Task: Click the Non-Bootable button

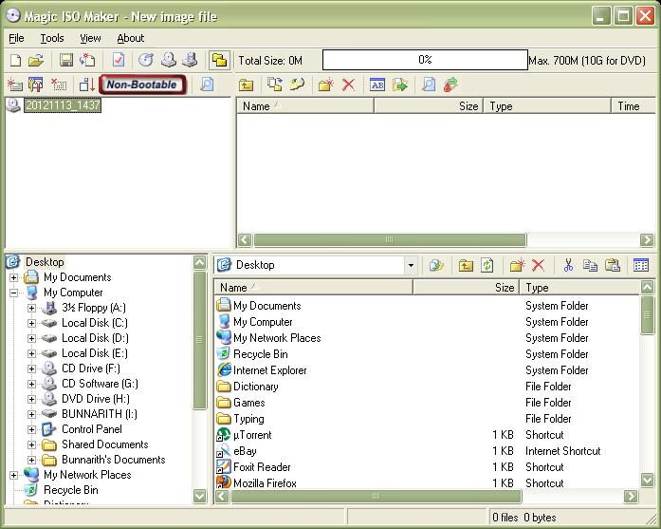Action: [142, 85]
